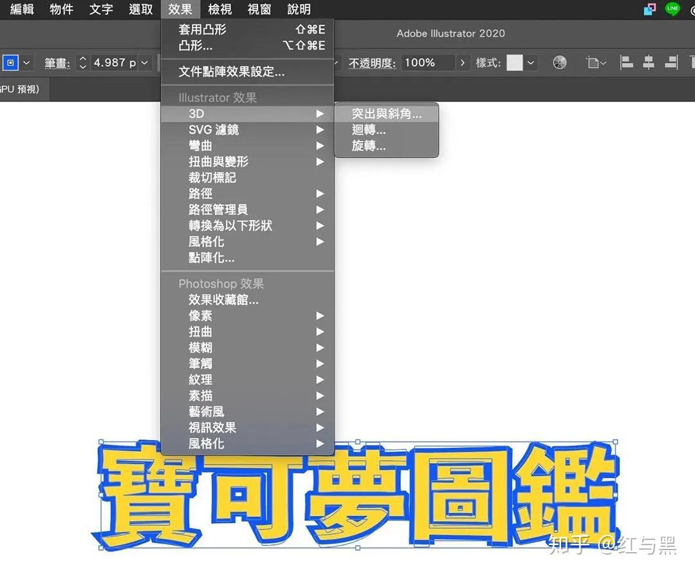Expand the 路徑 submenu
The width and height of the screenshot is (695, 574).
[247, 193]
